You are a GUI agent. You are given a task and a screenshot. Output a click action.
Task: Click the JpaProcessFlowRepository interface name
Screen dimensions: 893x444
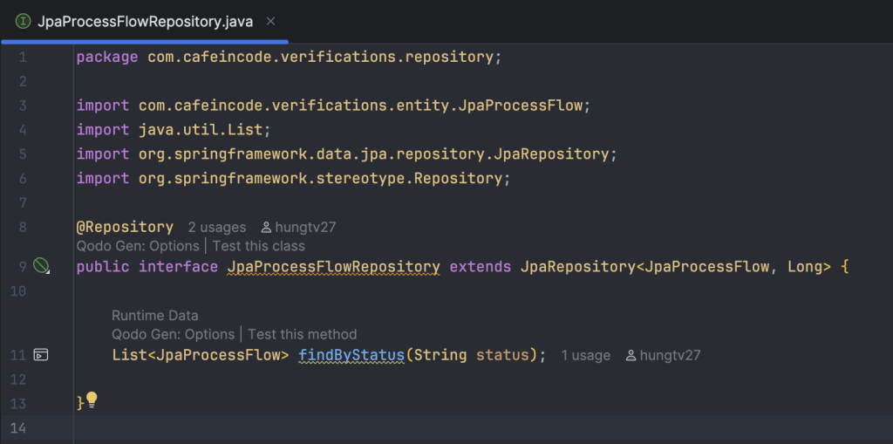point(333,266)
